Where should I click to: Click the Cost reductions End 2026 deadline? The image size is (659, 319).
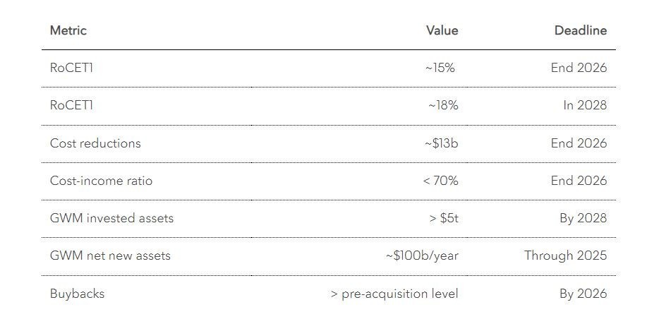coord(579,143)
